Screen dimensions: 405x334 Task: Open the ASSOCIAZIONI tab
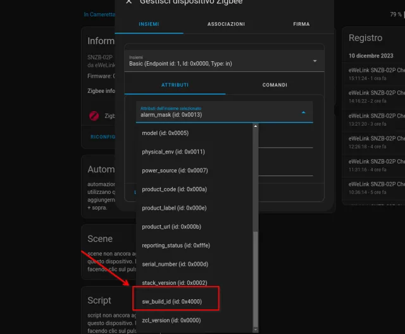[226, 24]
